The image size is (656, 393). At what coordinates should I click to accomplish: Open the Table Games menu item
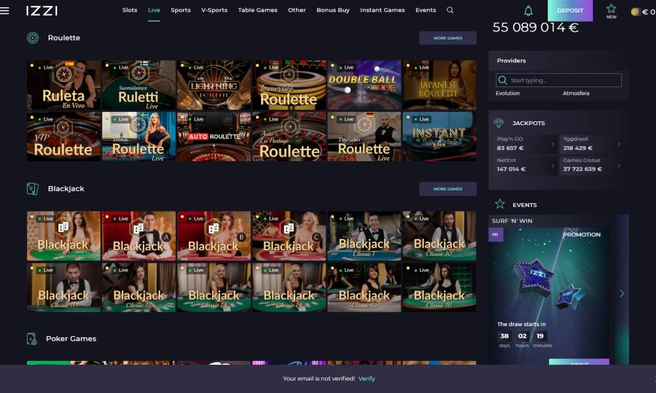pyautogui.click(x=258, y=10)
